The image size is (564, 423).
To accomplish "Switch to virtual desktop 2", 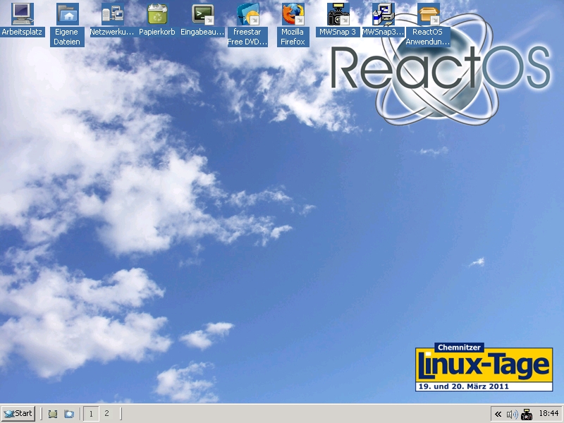I will [106, 414].
